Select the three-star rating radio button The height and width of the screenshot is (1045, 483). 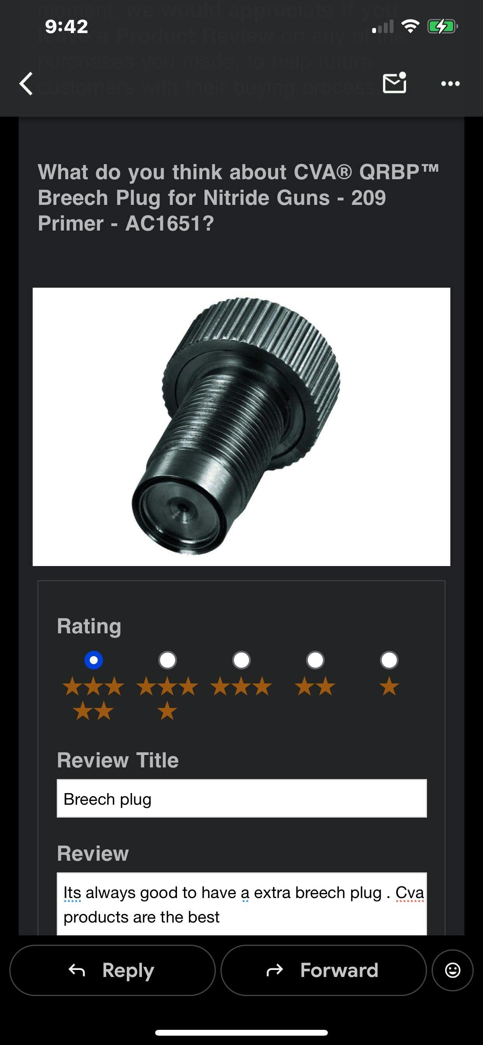click(x=241, y=660)
